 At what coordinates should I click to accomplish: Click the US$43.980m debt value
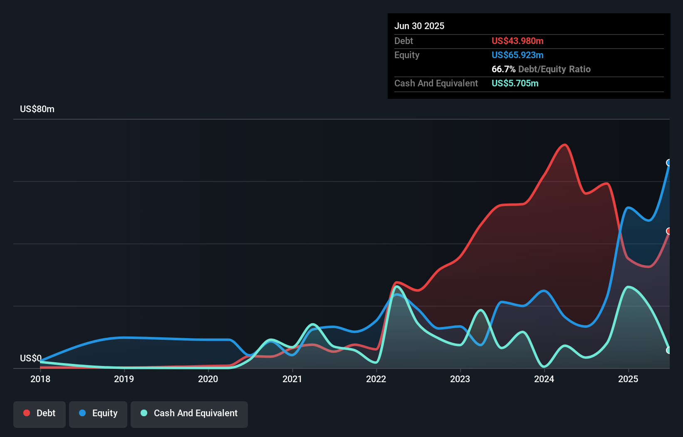[517, 41]
